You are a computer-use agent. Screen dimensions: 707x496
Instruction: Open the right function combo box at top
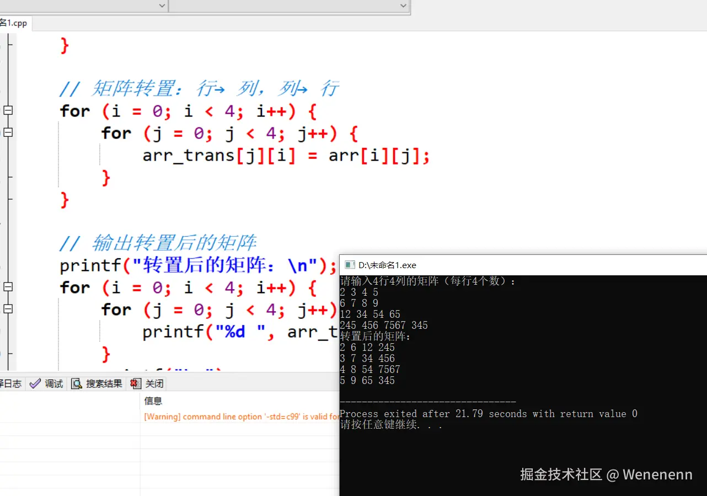288,6
